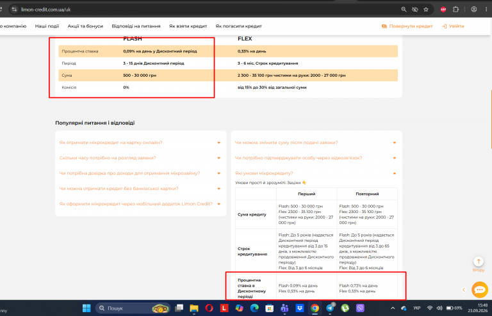The height and width of the screenshot is (316, 492).
Task: Expand Як отримати мікрокредит на картку онлайн
Action: click(140, 143)
